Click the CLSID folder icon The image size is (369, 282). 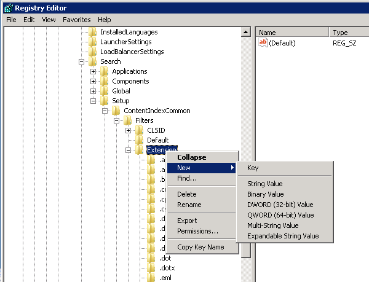140,130
